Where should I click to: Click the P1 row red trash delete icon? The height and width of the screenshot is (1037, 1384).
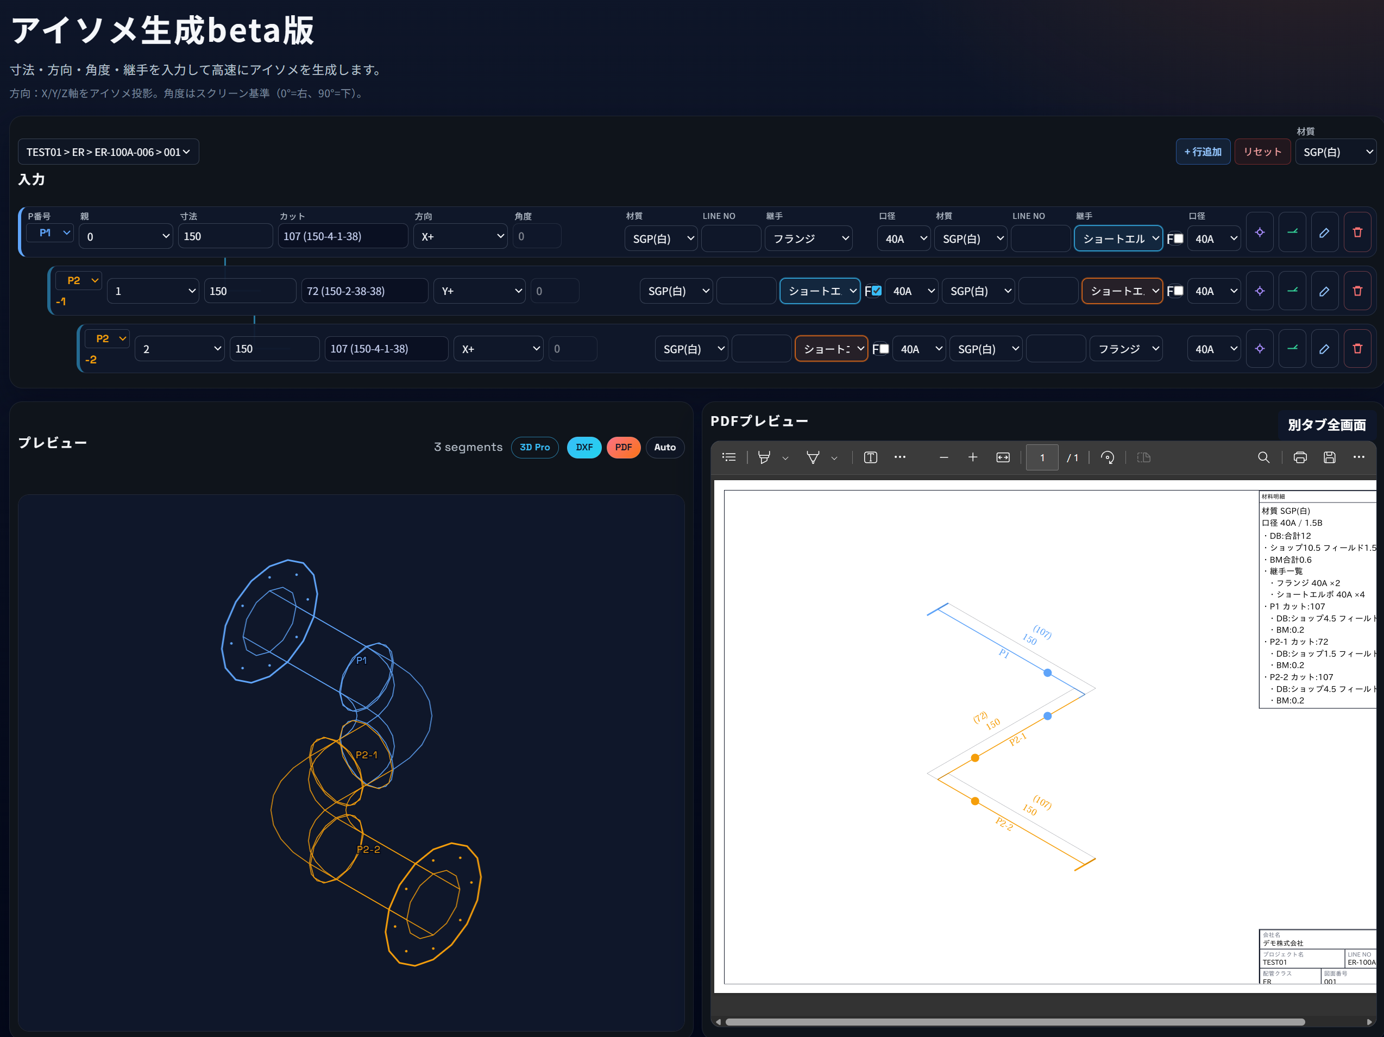(1357, 232)
